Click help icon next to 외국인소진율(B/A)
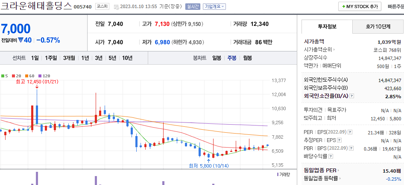 (352, 96)
